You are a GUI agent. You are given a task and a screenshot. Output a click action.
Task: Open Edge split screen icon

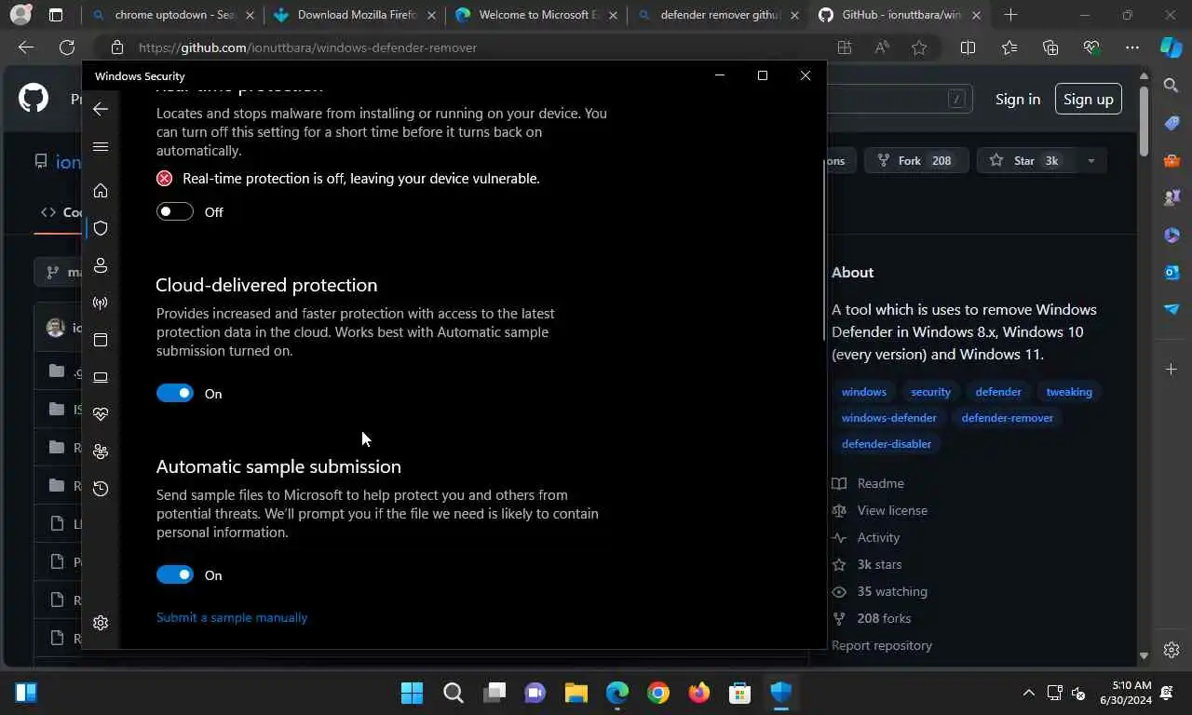(x=968, y=47)
